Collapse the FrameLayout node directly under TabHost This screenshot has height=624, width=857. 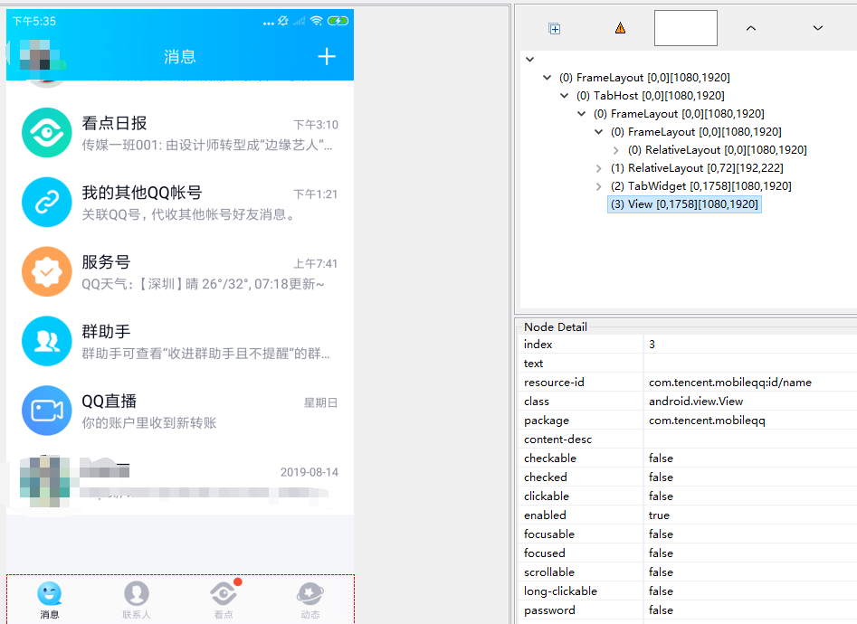point(582,114)
